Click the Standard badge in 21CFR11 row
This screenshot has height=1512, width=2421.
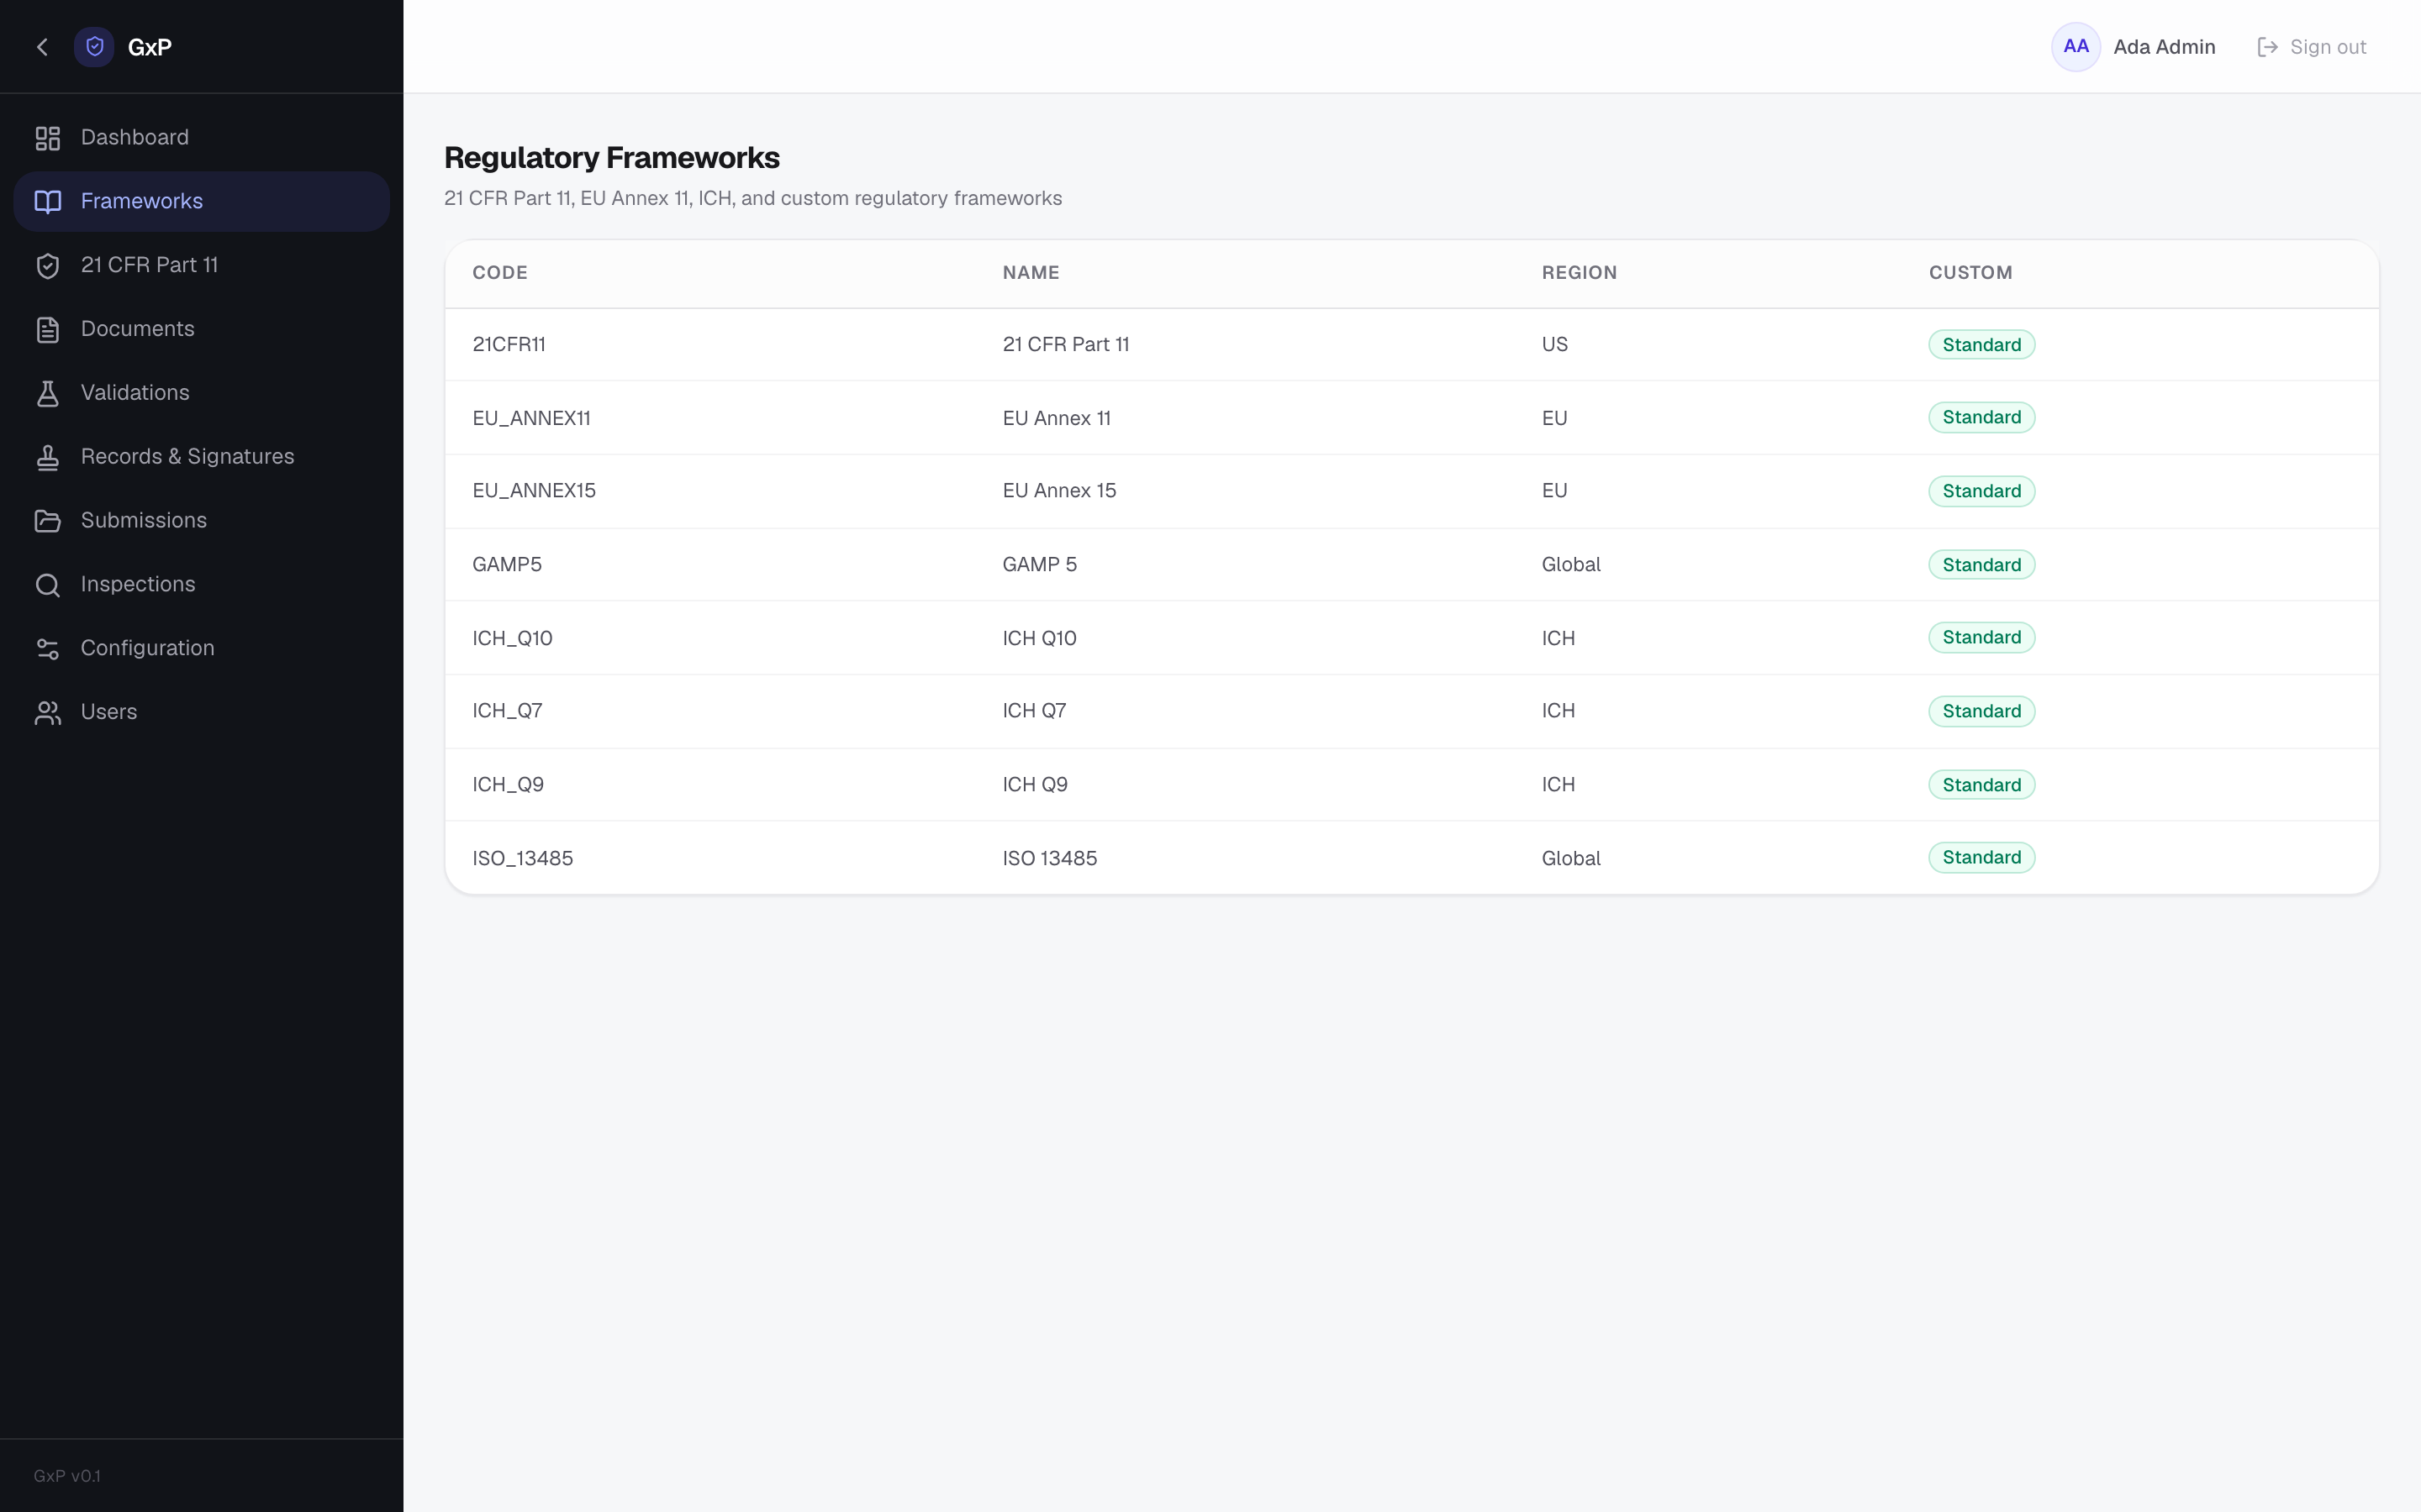(1981, 345)
